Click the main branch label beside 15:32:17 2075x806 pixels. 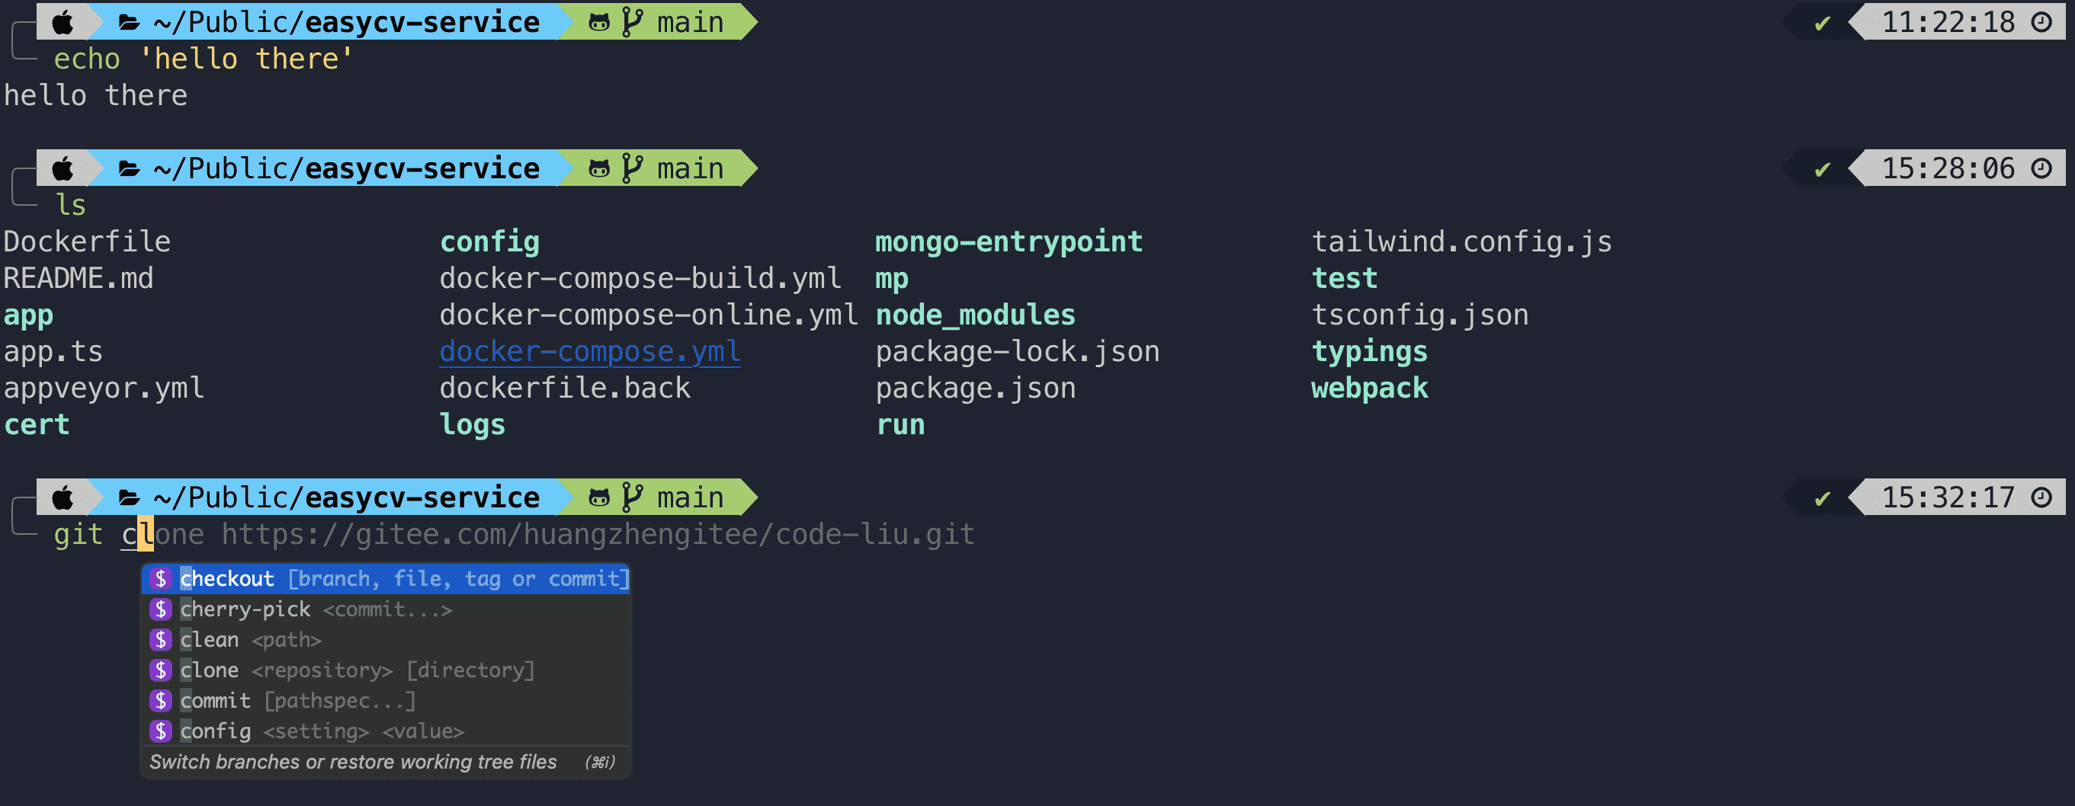coord(690,497)
